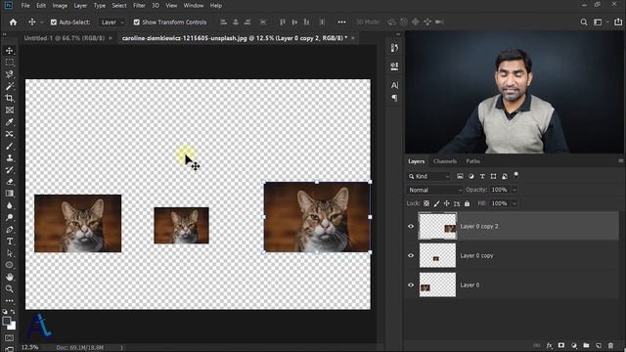Open the Image menu

point(60,6)
